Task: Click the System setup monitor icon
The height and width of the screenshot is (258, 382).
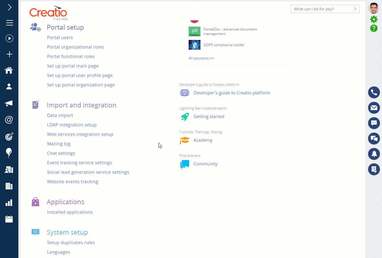Action: click(x=35, y=232)
